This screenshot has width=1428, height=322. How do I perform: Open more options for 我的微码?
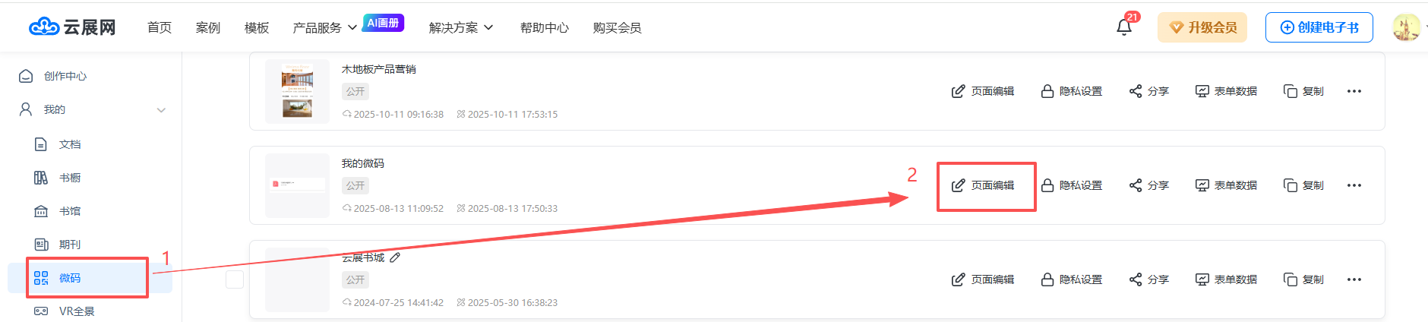point(1354,185)
